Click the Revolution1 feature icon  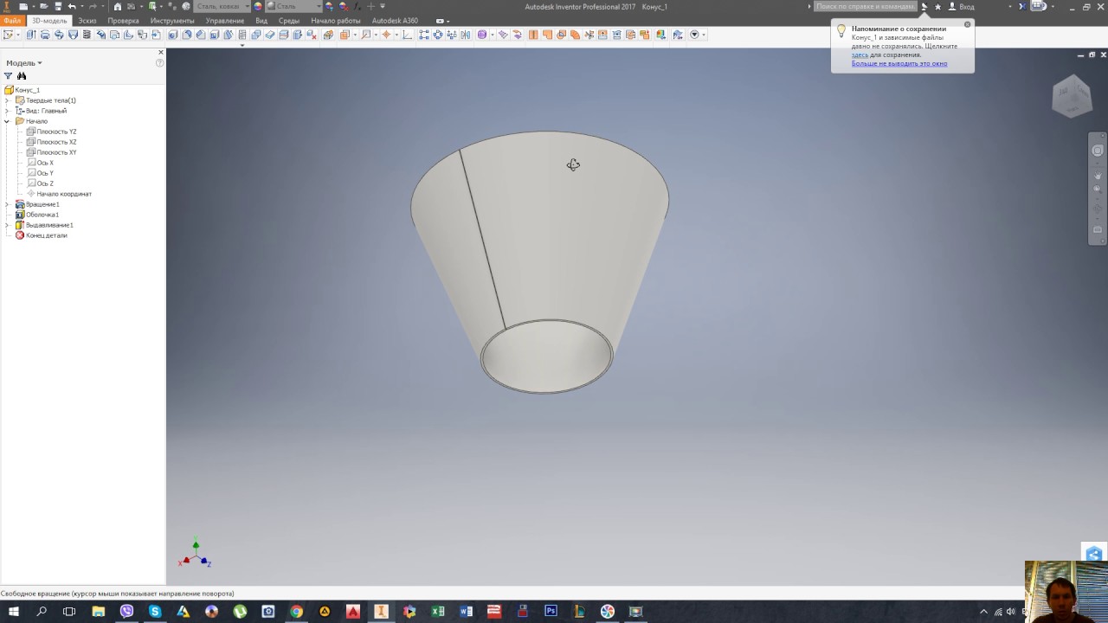click(20, 204)
